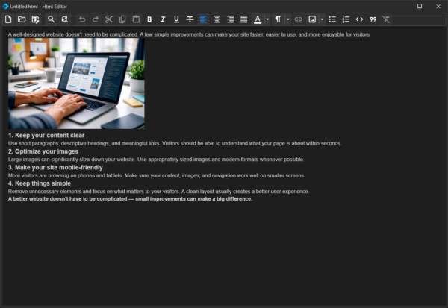The width and height of the screenshot is (448, 308).
Task: Open the Find and Replace tool
Action: pos(65,19)
